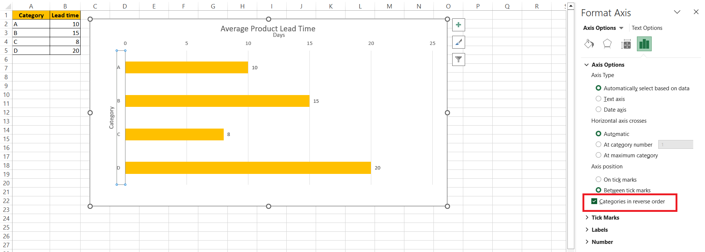
Task: Select column header A
Action: (x=31, y=6)
